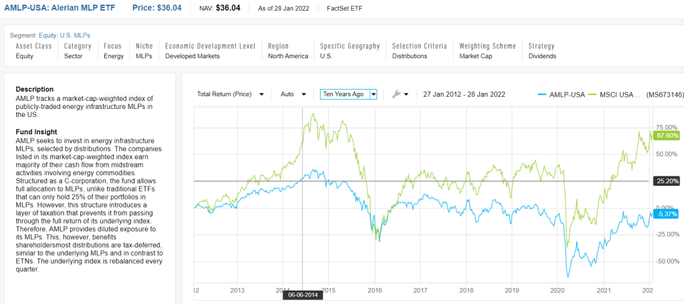Click the green 67.60% value tag
684x304 pixels.
[663, 136]
